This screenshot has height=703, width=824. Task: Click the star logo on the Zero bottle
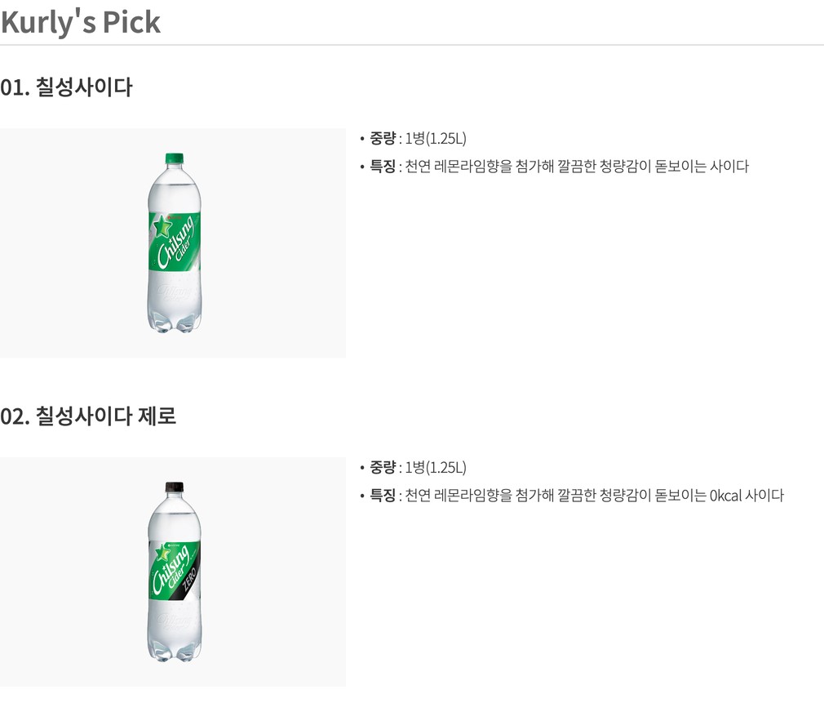(x=162, y=552)
